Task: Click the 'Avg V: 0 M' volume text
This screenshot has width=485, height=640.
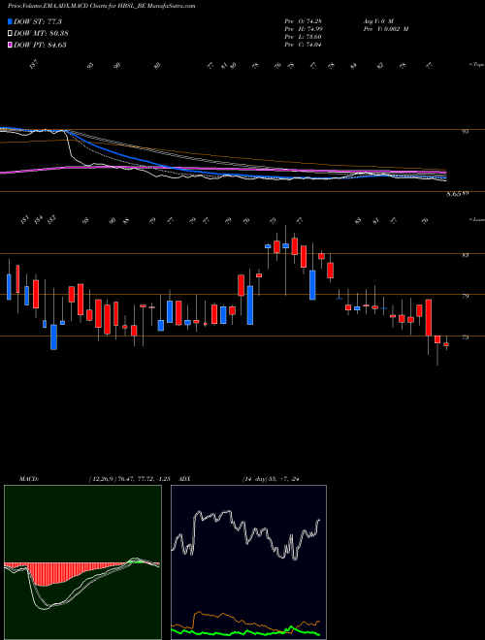Action: click(377, 21)
